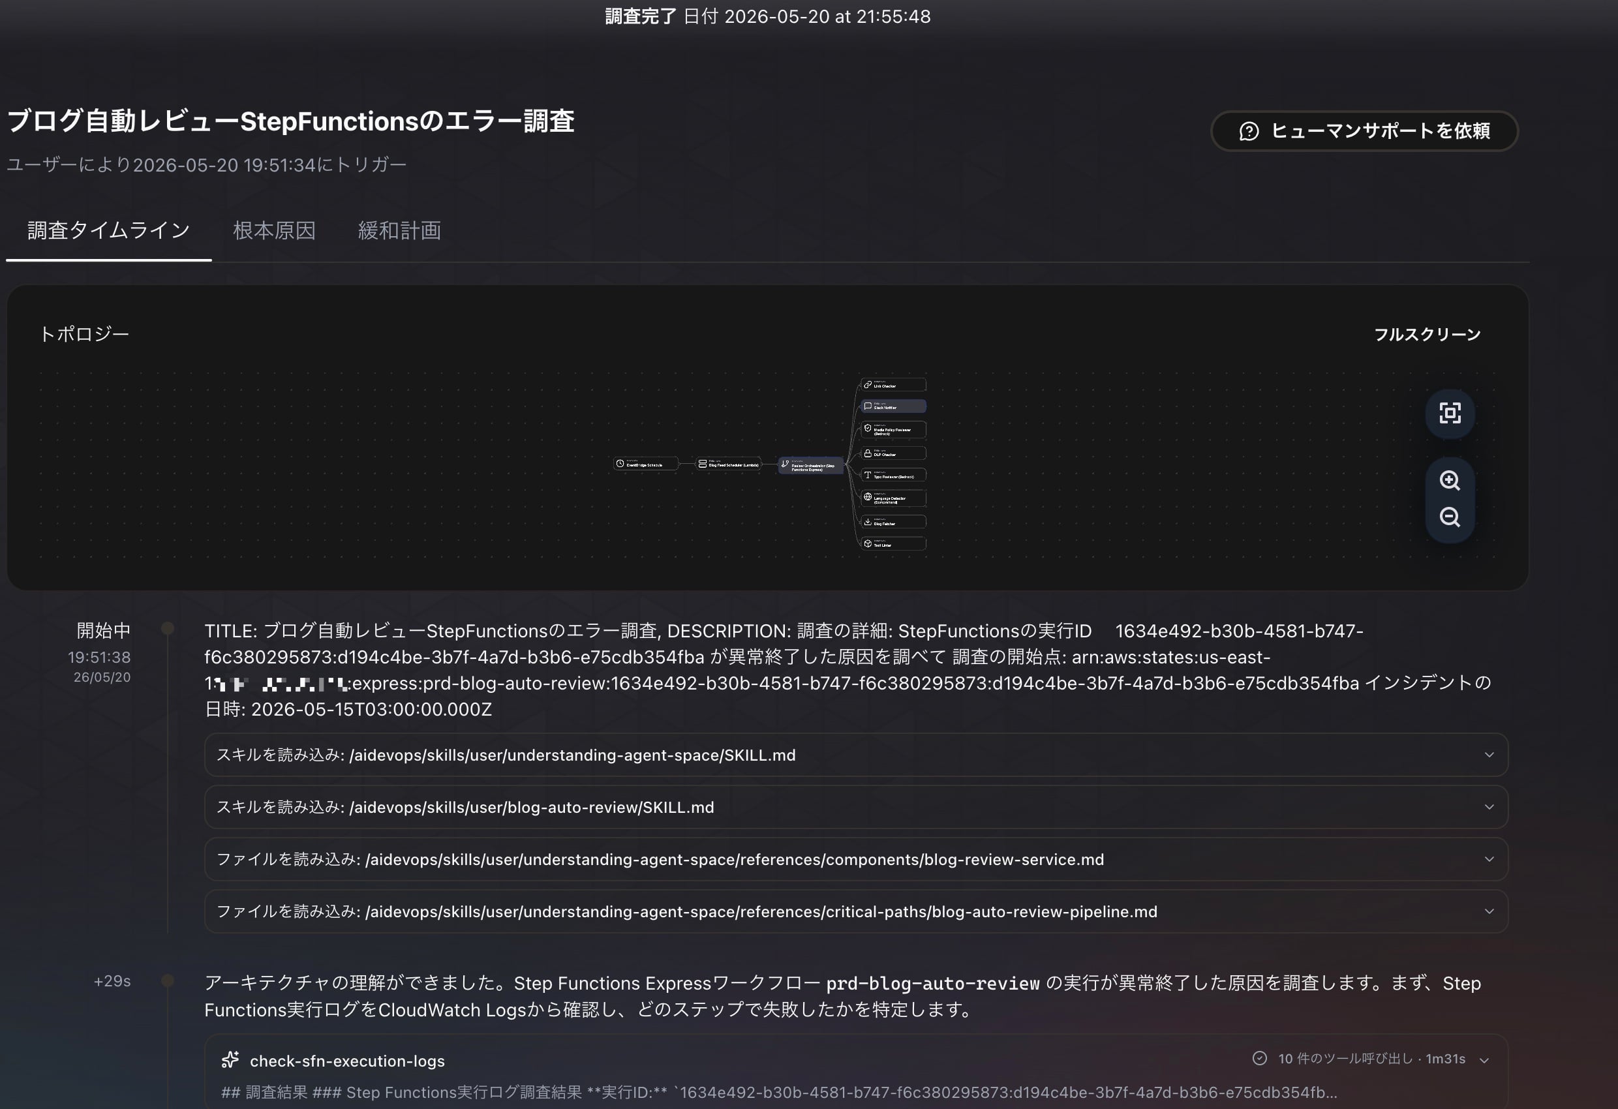Select the Media Policy Reviewer (Bedrock) node
The image size is (1618, 1109).
point(893,429)
